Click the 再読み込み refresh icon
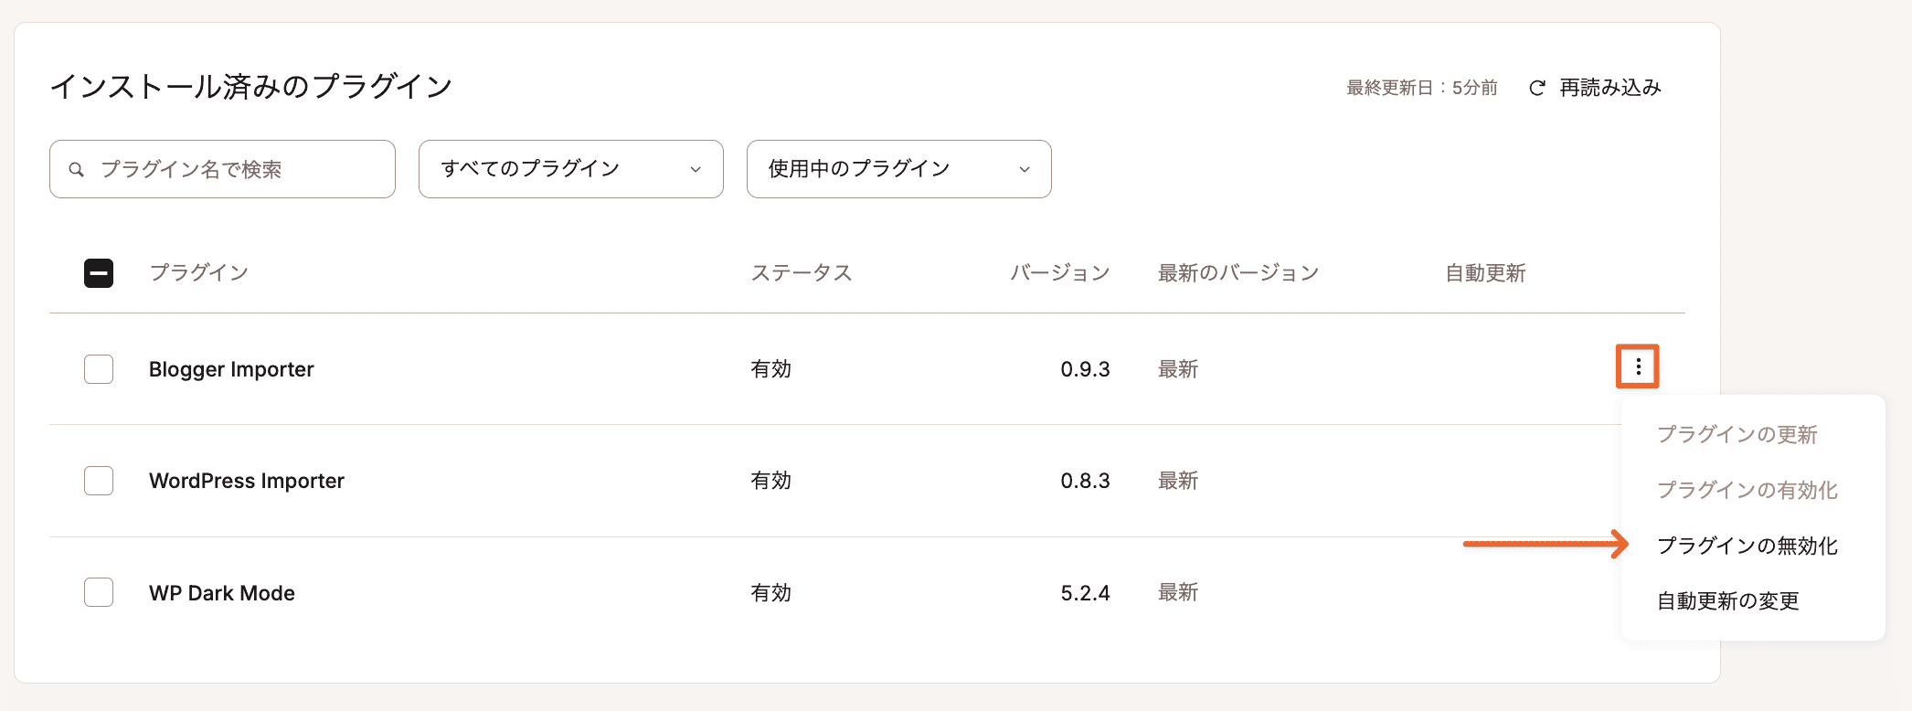This screenshot has height=711, width=1912. [1535, 87]
